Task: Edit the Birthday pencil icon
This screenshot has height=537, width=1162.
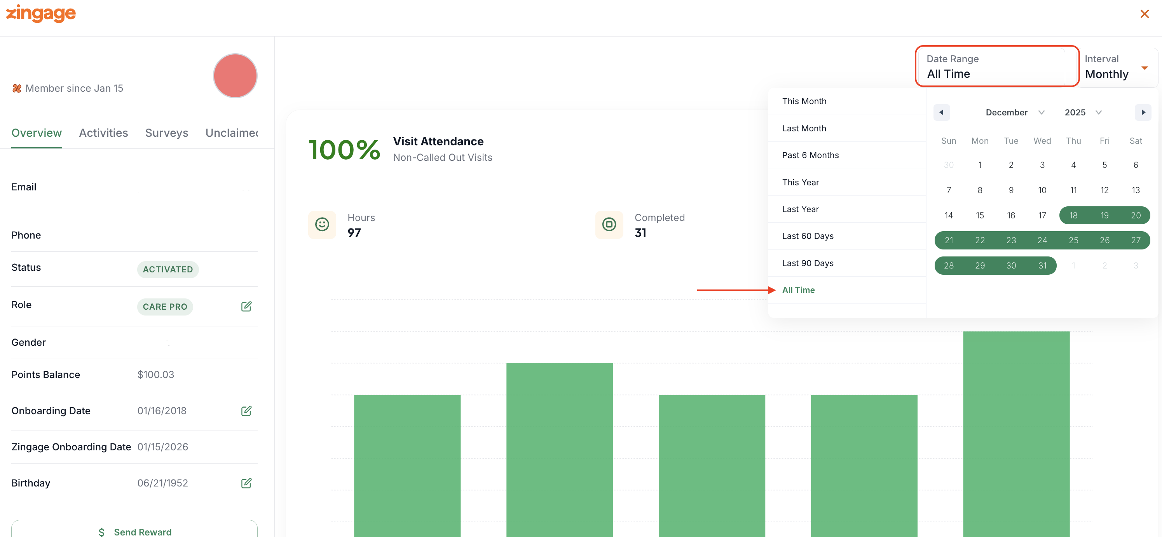Action: (246, 483)
